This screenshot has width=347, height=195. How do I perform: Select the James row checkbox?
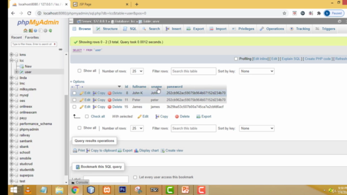tap(74, 107)
